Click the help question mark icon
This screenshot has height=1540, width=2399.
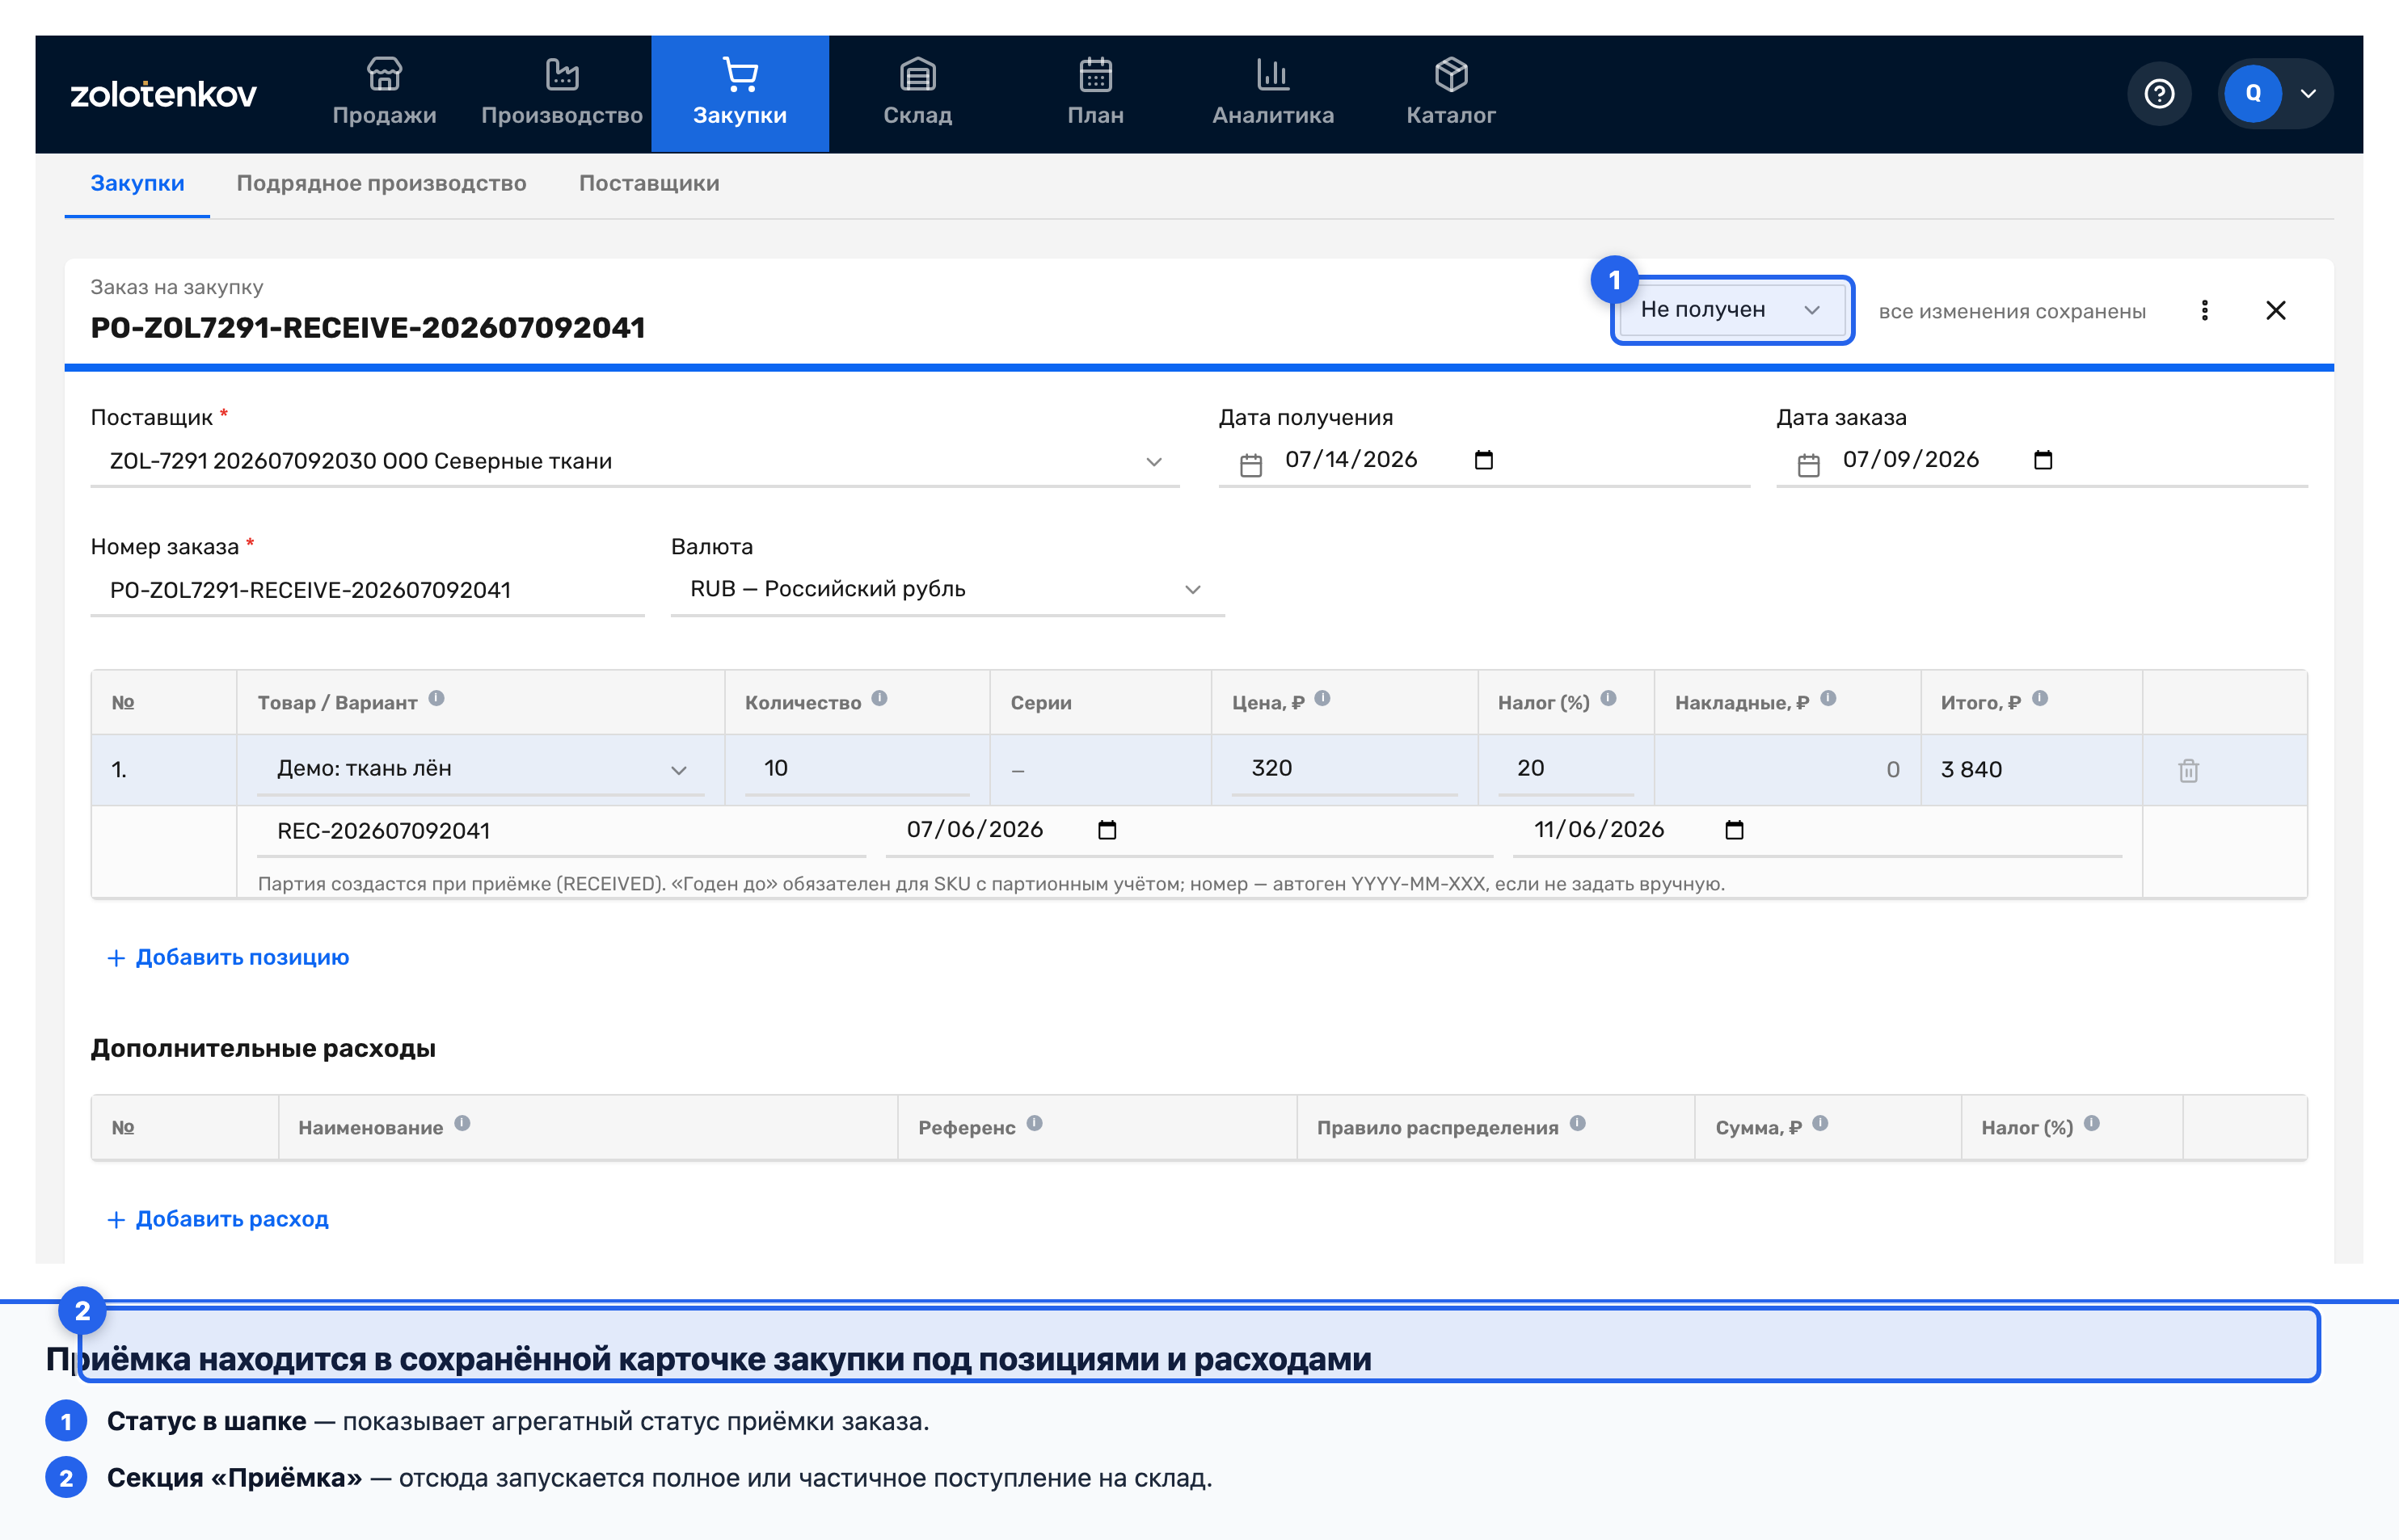(2159, 94)
